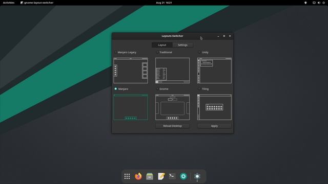Launch Firefox from the dock
328x184 pixels.
(x=138, y=176)
